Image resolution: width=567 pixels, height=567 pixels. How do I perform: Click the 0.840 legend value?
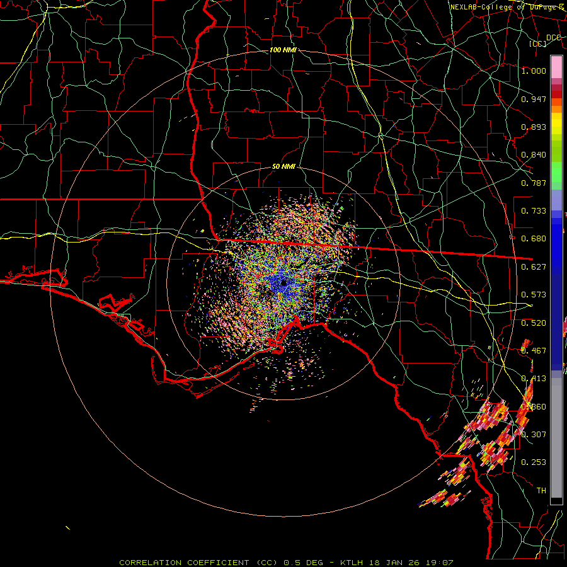(x=534, y=155)
